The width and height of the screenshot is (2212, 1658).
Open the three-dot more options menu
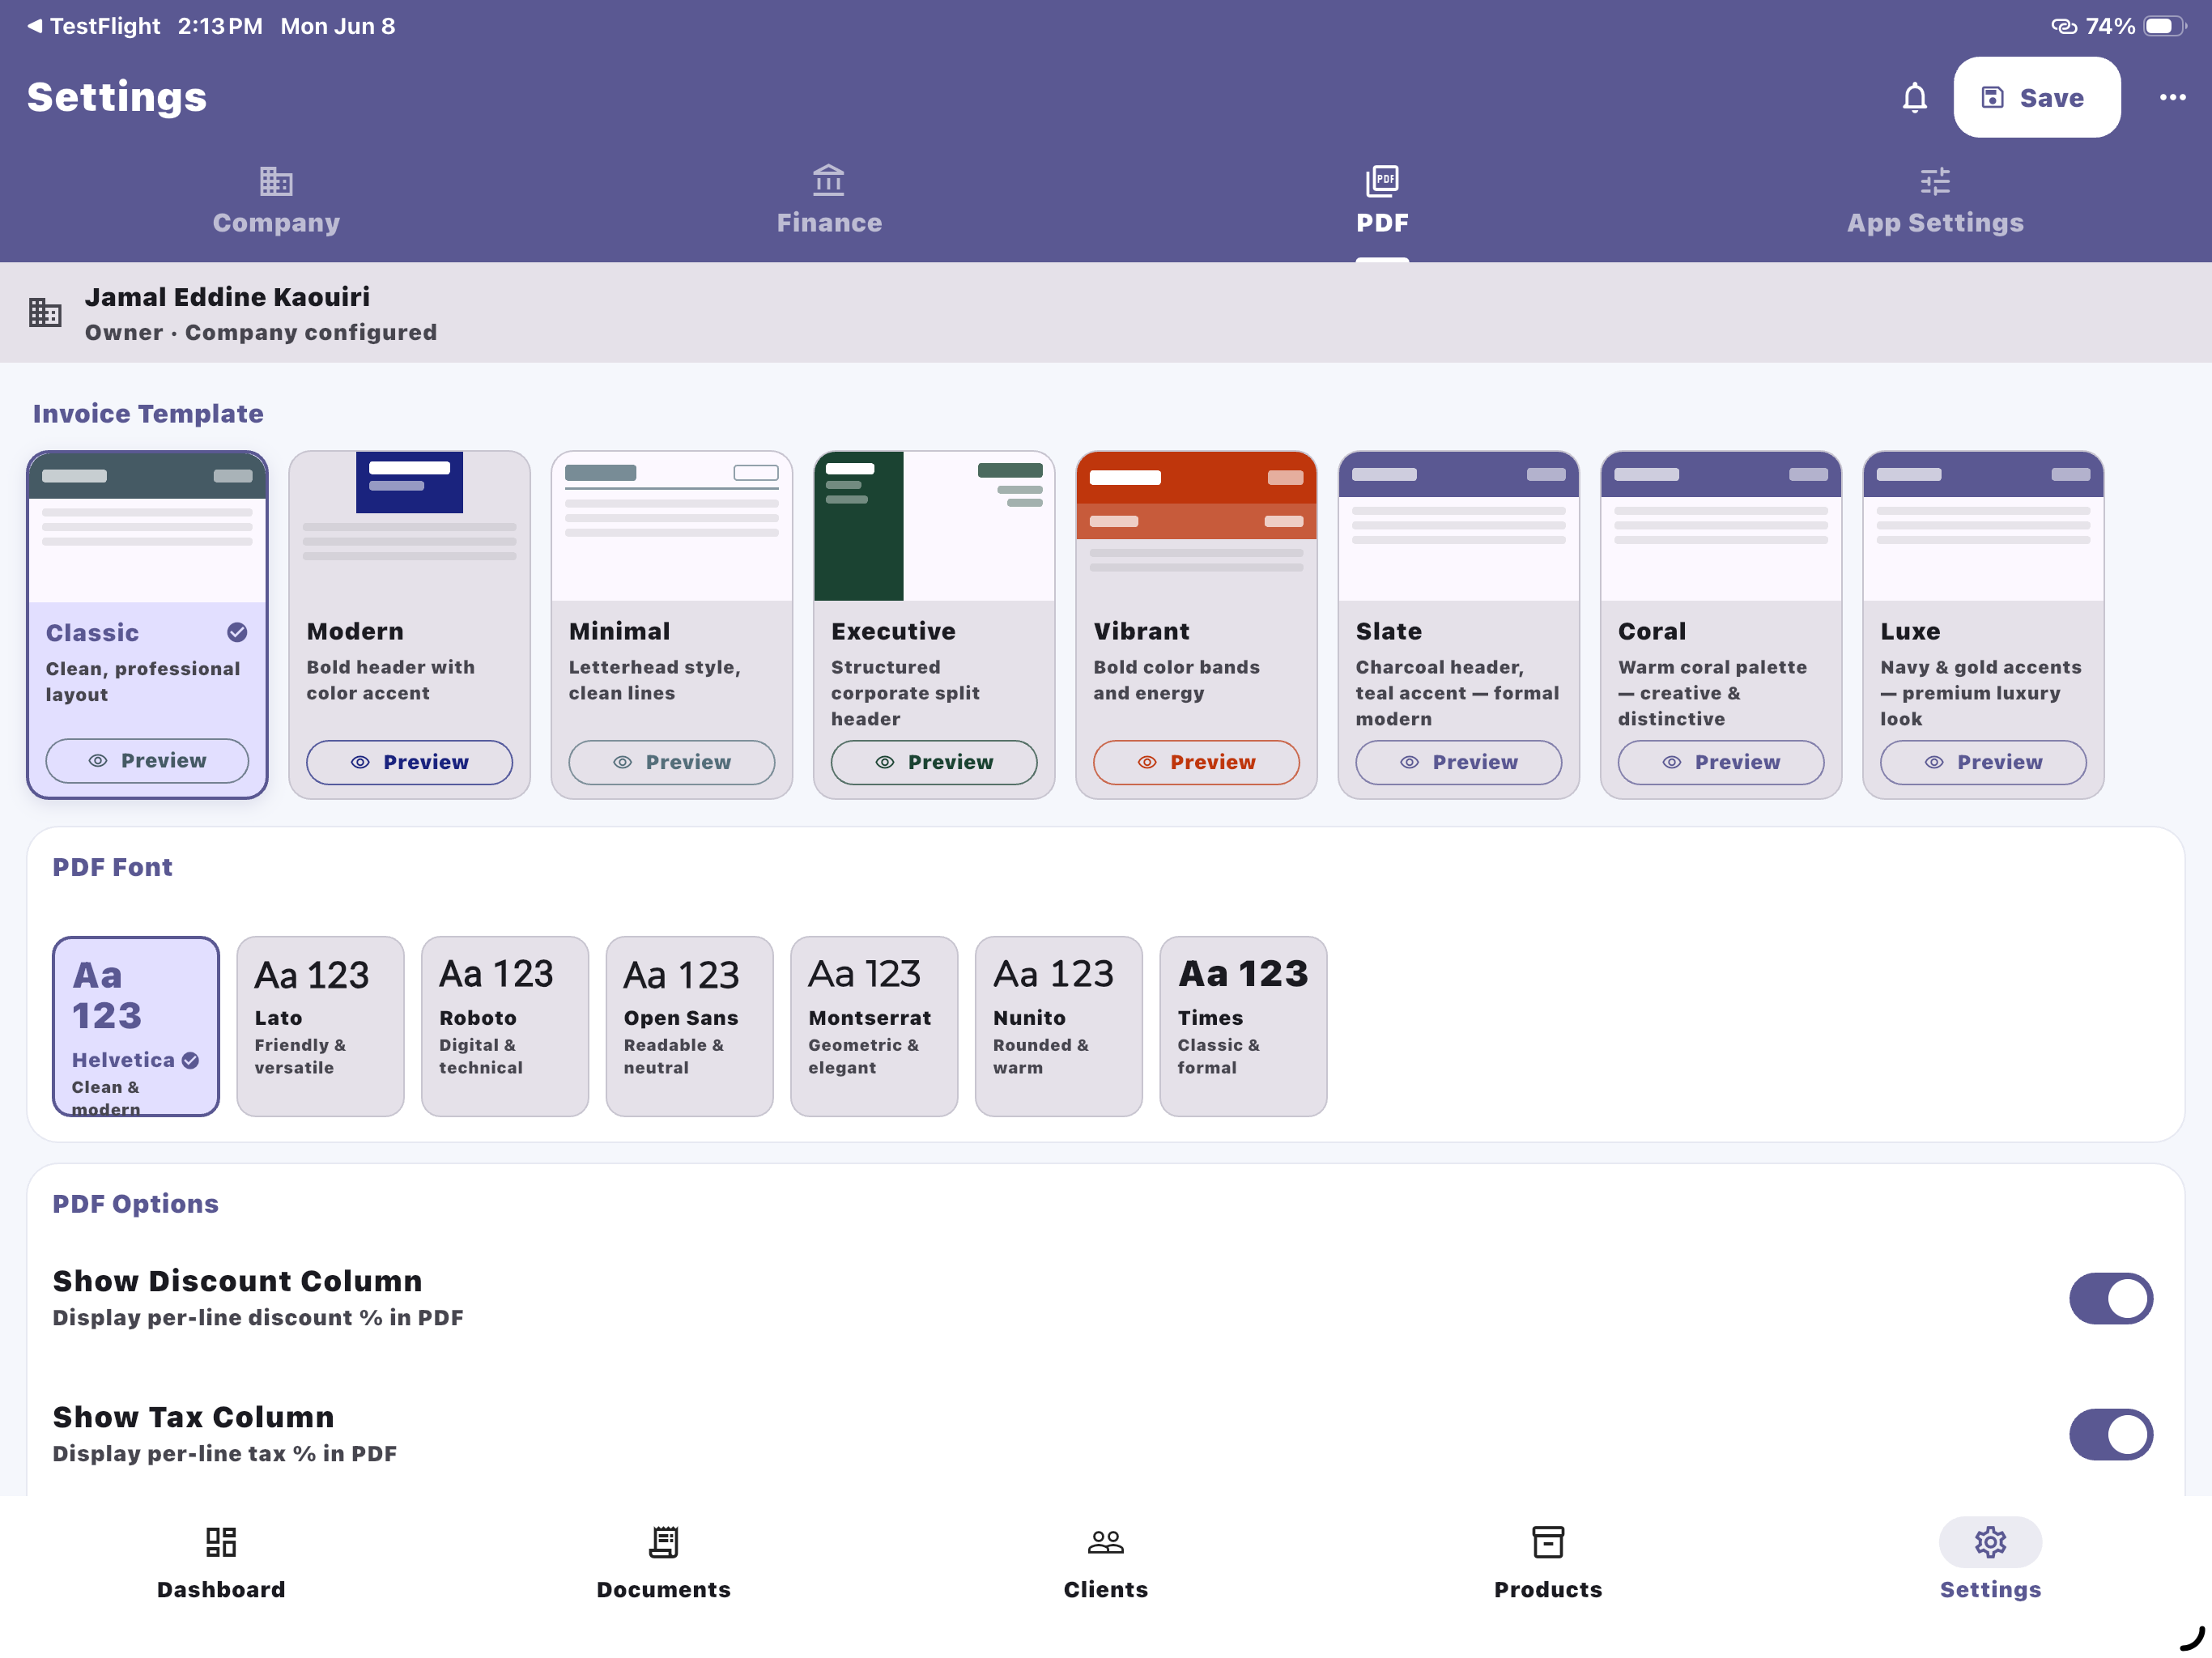click(2171, 97)
